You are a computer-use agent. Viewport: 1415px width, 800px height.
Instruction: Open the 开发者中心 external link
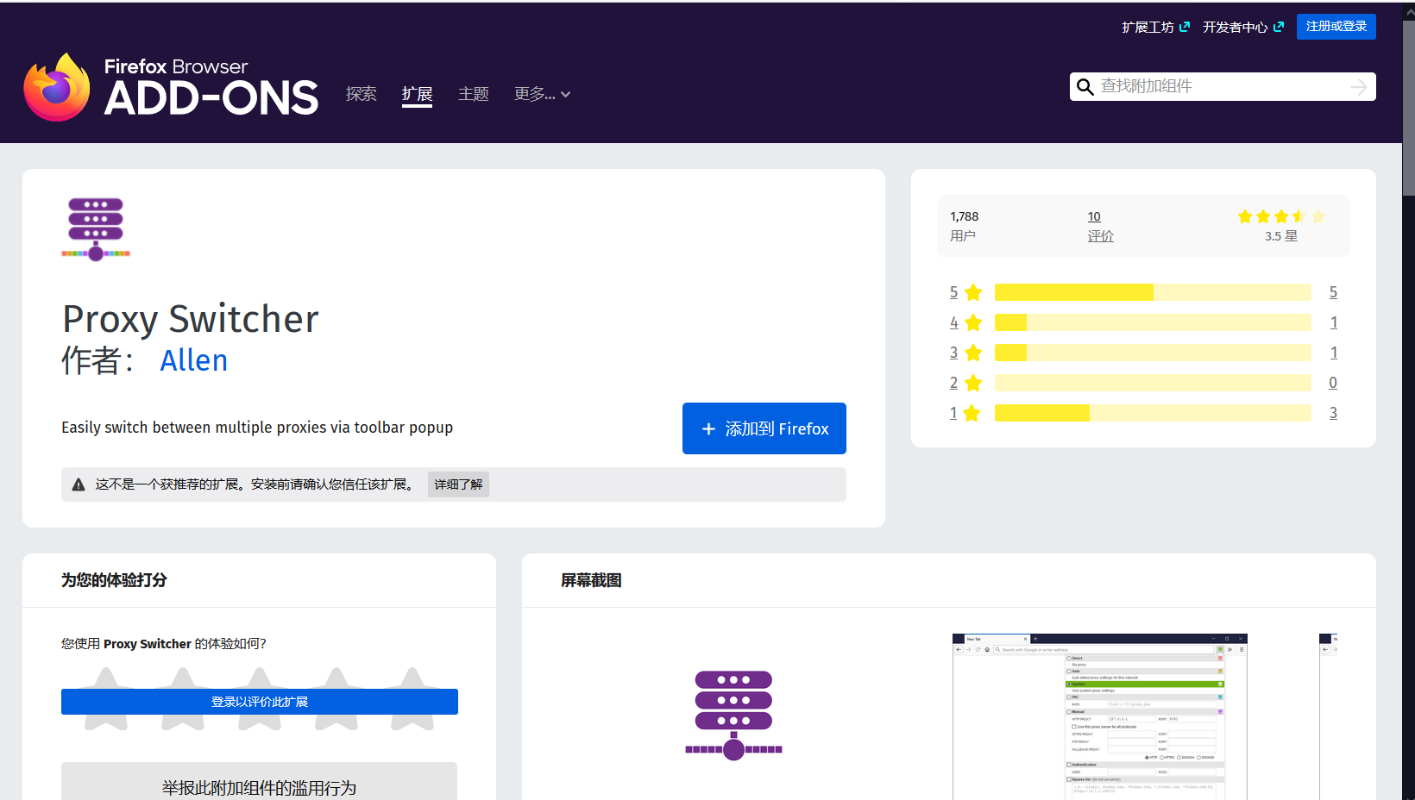click(1243, 27)
